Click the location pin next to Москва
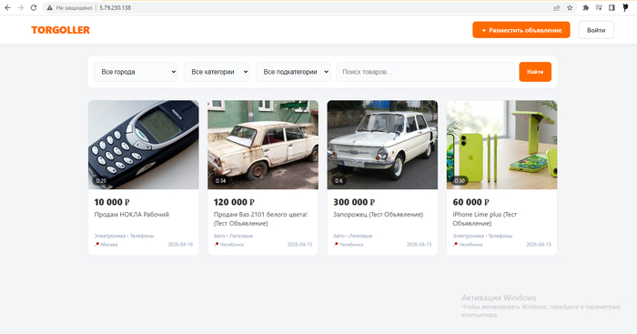This screenshot has height=334, width=637. pyautogui.click(x=96, y=244)
